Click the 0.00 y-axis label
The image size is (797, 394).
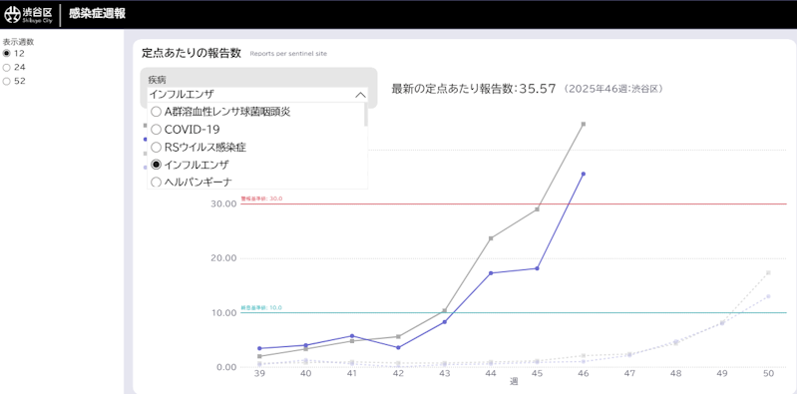point(226,367)
